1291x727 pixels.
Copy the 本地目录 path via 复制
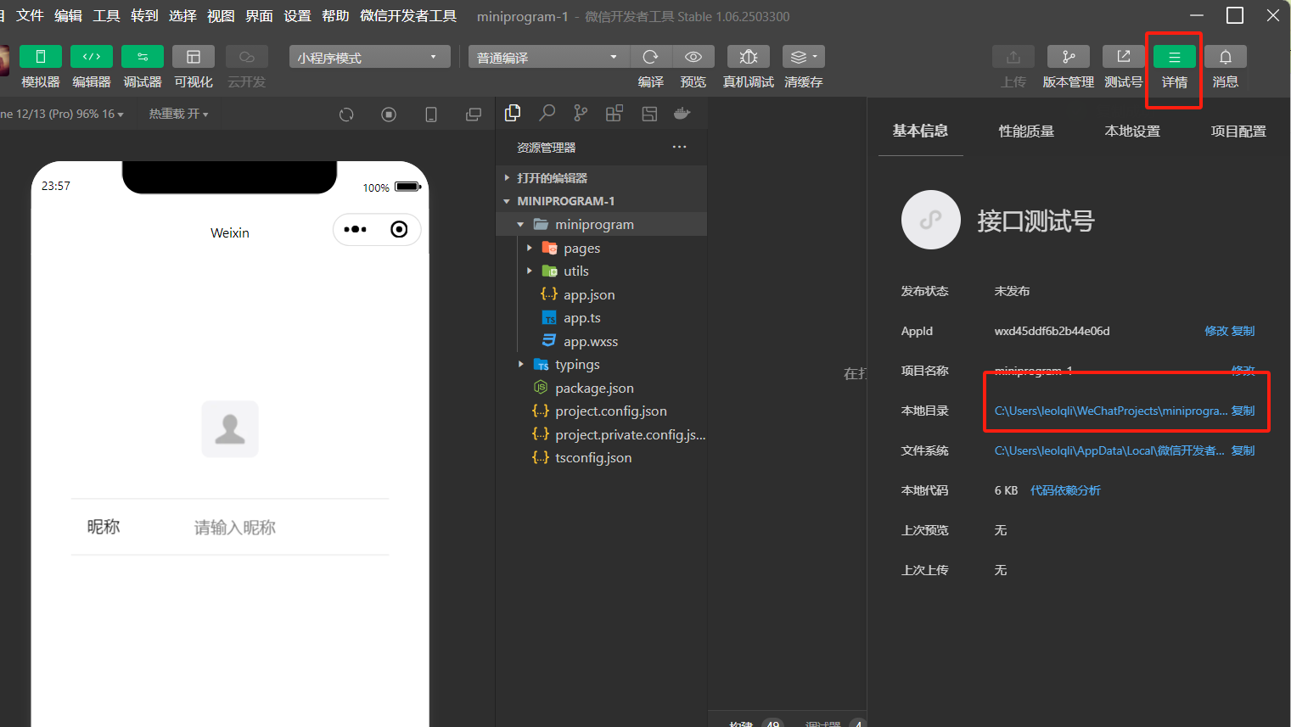(1243, 411)
